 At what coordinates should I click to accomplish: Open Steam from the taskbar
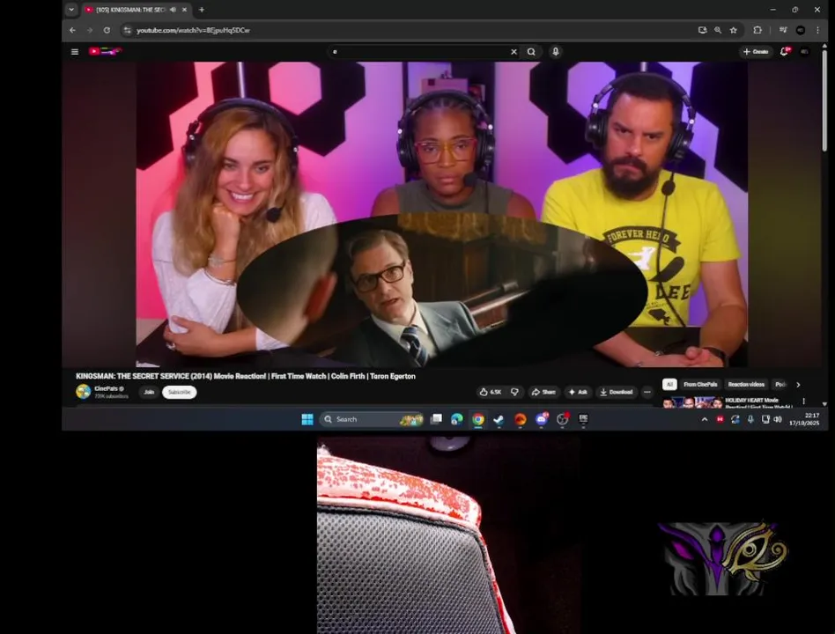pyautogui.click(x=499, y=419)
